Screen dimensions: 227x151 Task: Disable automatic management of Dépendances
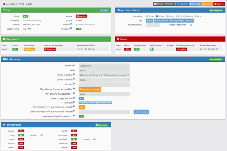(x=50, y=49)
